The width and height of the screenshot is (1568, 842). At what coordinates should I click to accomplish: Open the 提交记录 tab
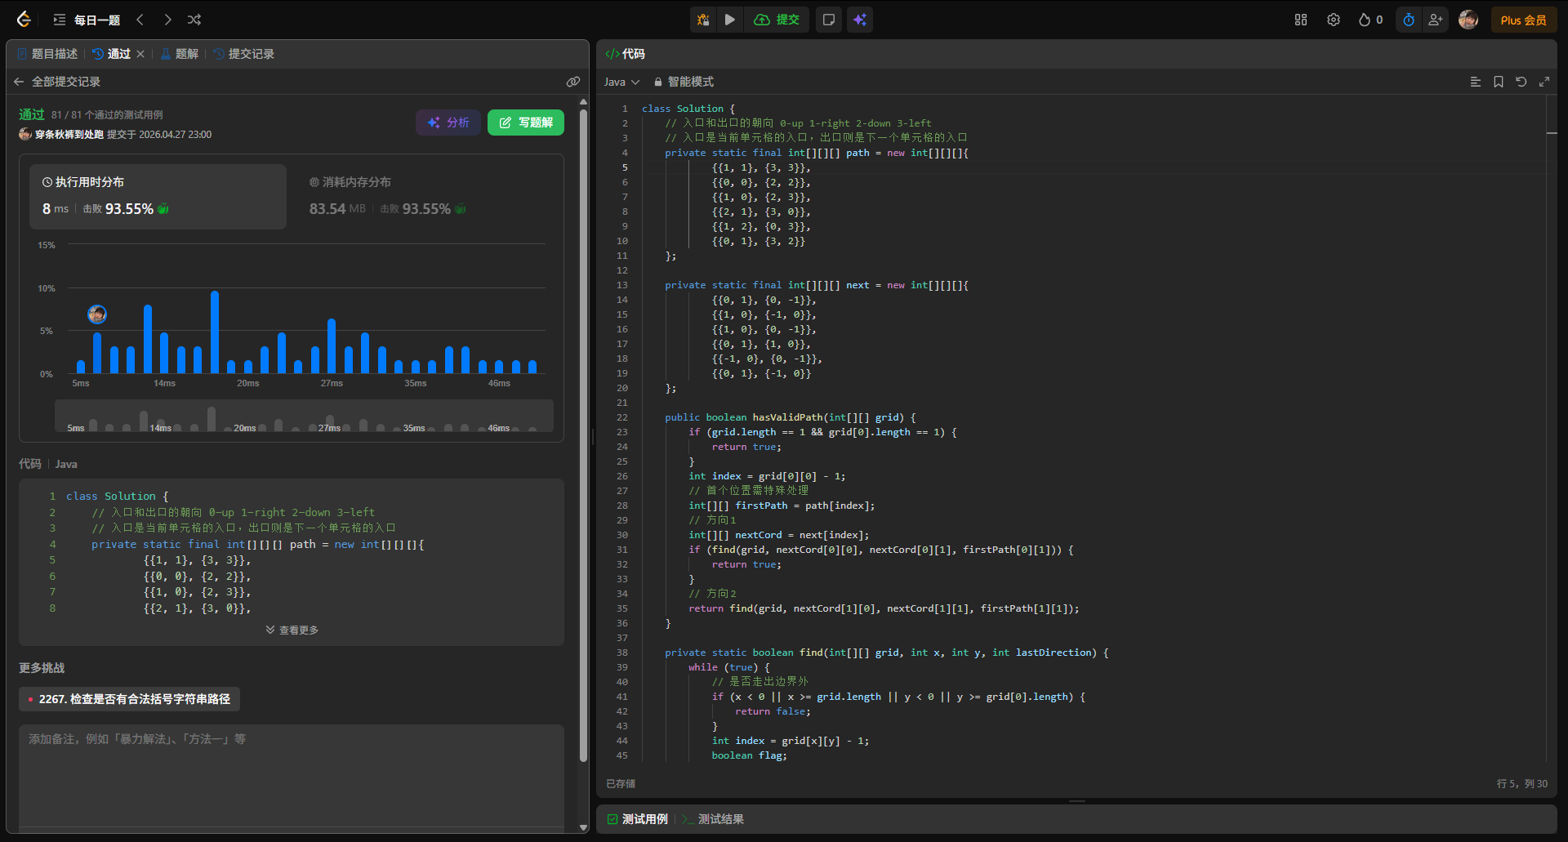244,54
